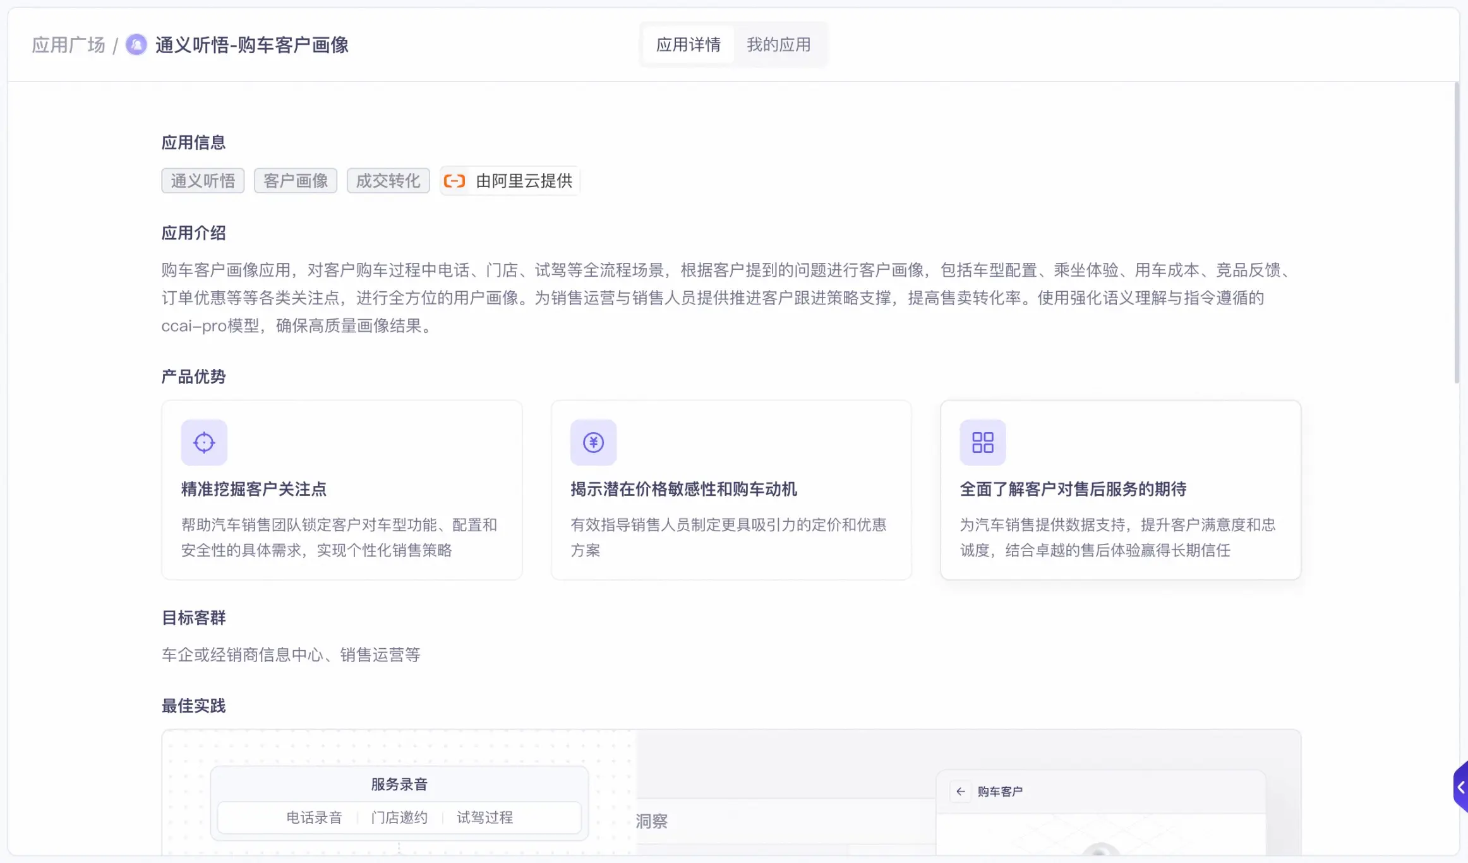Viewport: 1468px width, 863px height.
Task: Click the orange Alibaba Cloud logo icon
Action: click(454, 181)
